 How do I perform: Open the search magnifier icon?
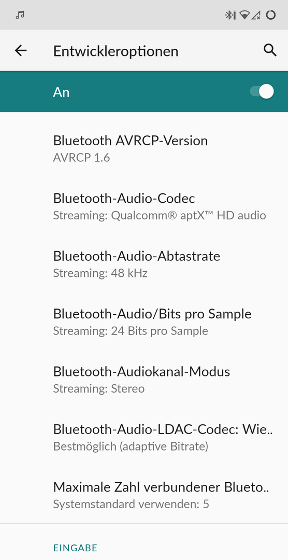point(270,50)
